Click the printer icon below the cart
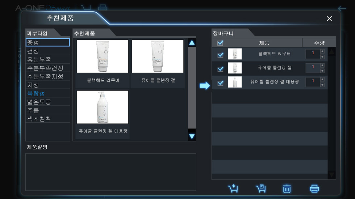The image size is (355, 199). pos(314,189)
